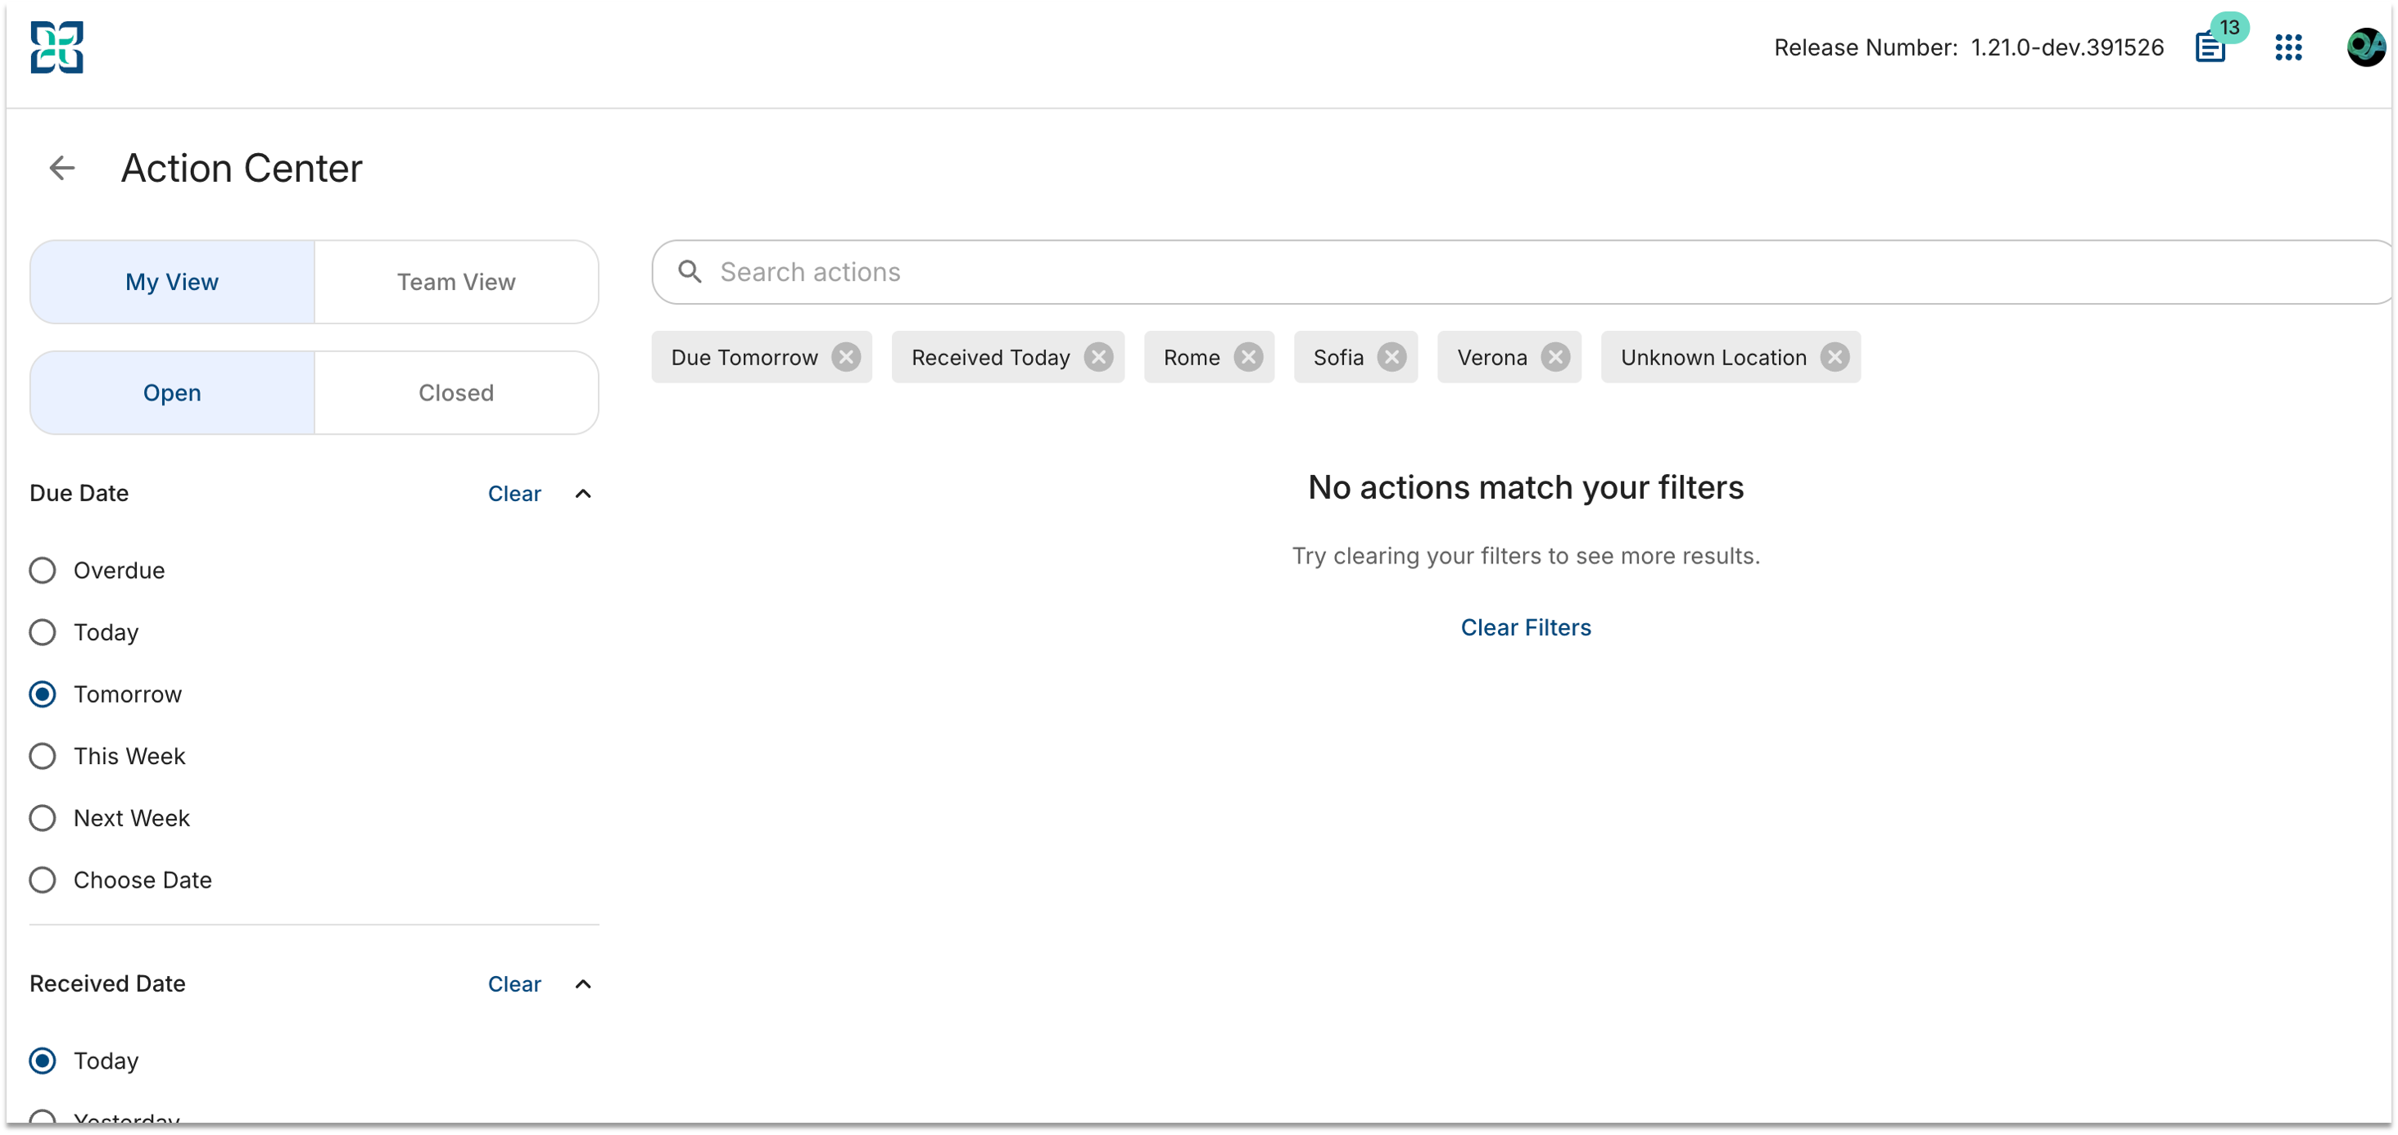Clear the Due Date filter
The image size is (2398, 1135).
[x=514, y=495]
